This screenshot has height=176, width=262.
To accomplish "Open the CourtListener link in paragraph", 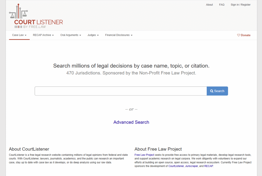I will coord(176,166).
